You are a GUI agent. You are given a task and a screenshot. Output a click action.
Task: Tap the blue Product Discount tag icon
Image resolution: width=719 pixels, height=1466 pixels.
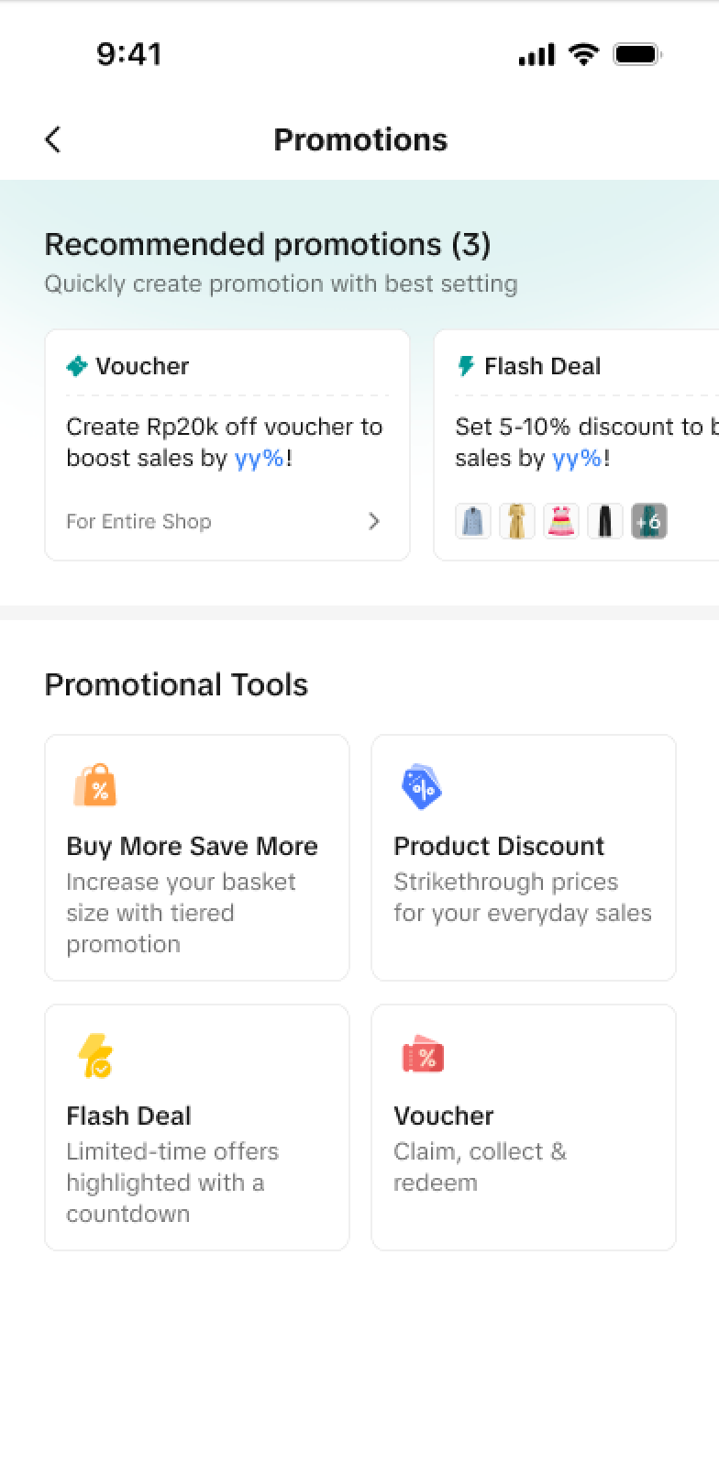421,787
